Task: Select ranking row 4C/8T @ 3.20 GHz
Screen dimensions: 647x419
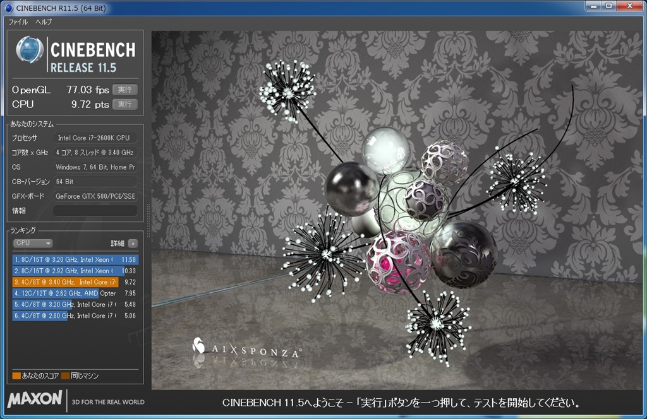Action: pos(75,304)
